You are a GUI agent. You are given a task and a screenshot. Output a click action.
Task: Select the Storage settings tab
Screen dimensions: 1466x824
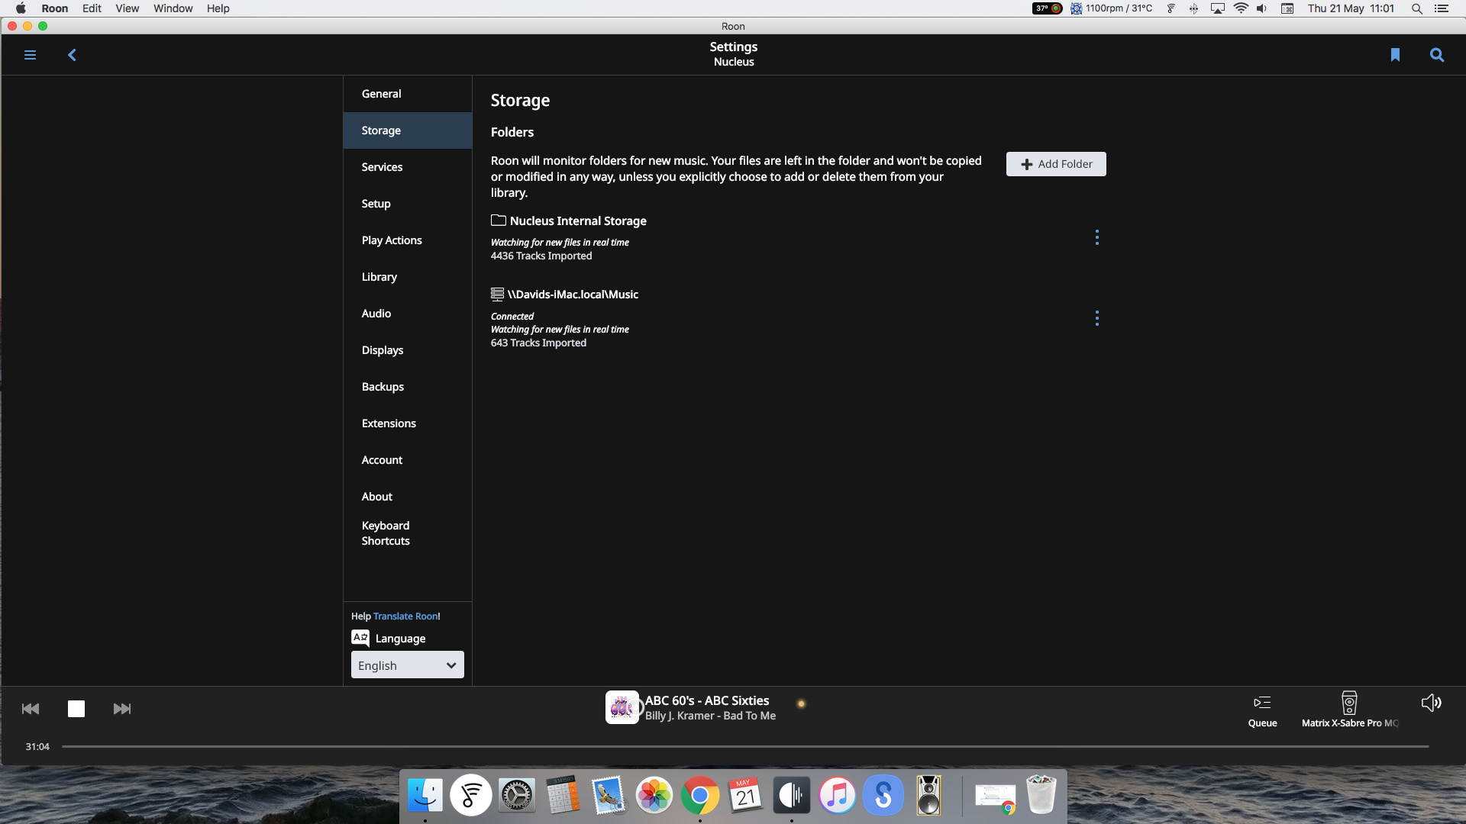click(408, 130)
